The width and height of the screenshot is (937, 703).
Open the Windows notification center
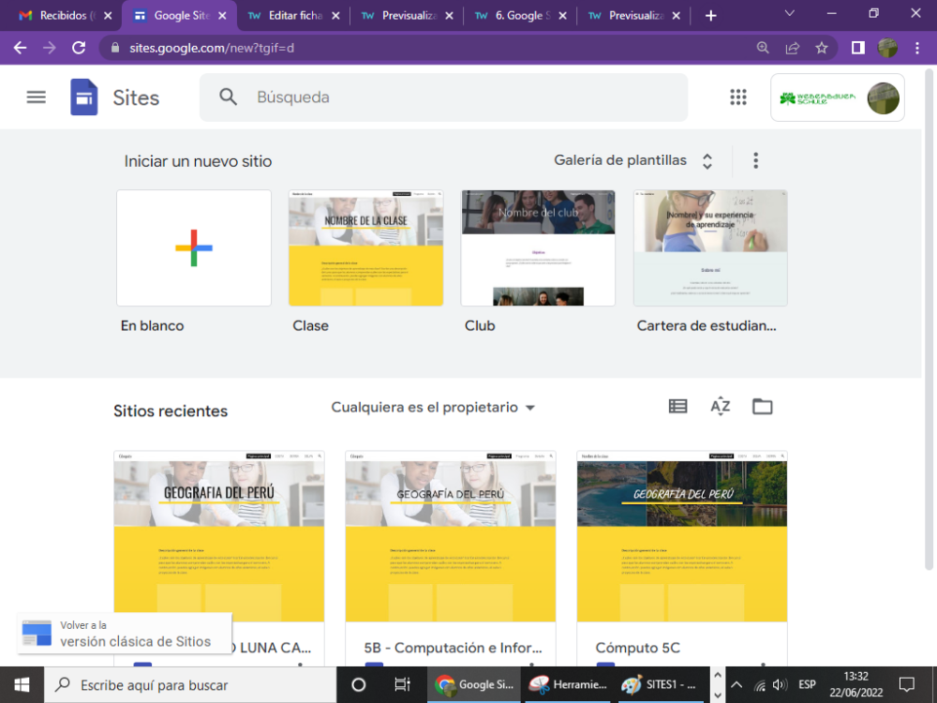click(906, 685)
